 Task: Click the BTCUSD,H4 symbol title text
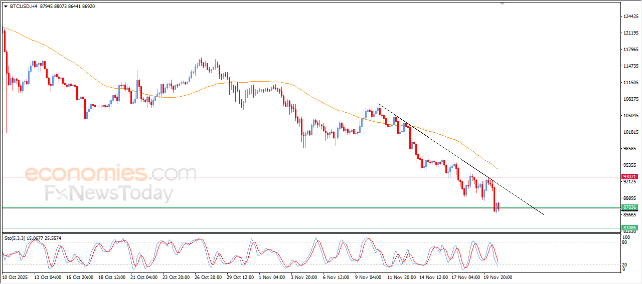23,7
